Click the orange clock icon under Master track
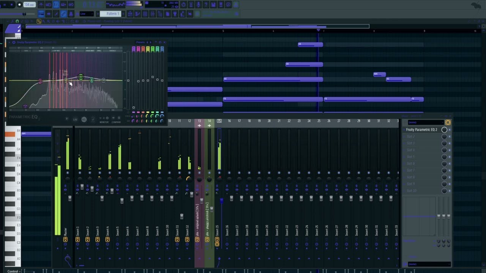Screen dimensions: 486x273 click(x=65, y=240)
